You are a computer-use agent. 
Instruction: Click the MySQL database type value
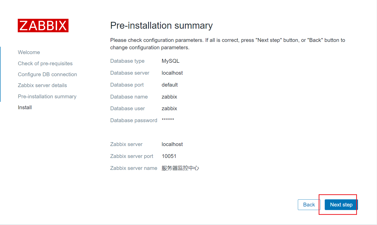(x=170, y=61)
